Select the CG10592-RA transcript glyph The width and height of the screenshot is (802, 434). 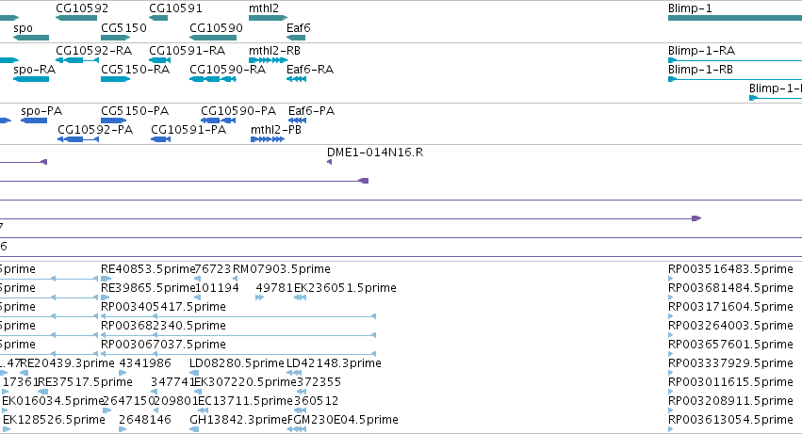click(76, 60)
